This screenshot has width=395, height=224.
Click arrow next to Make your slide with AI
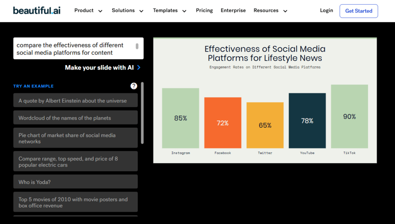tap(139, 67)
